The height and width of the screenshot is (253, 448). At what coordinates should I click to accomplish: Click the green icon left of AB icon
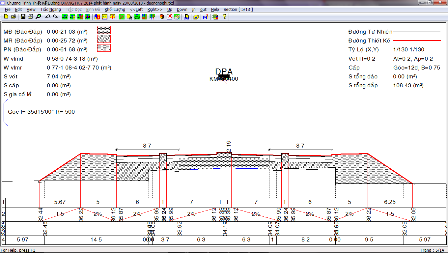point(88,16)
